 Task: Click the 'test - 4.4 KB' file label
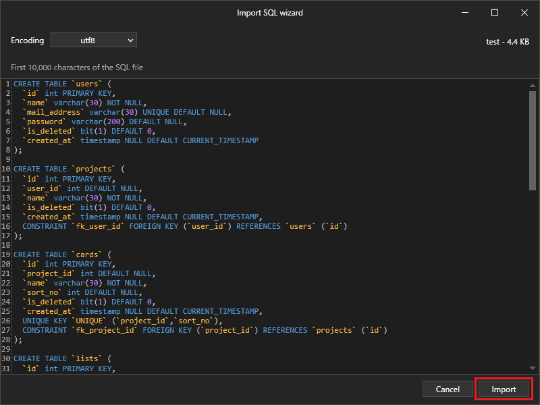point(508,42)
